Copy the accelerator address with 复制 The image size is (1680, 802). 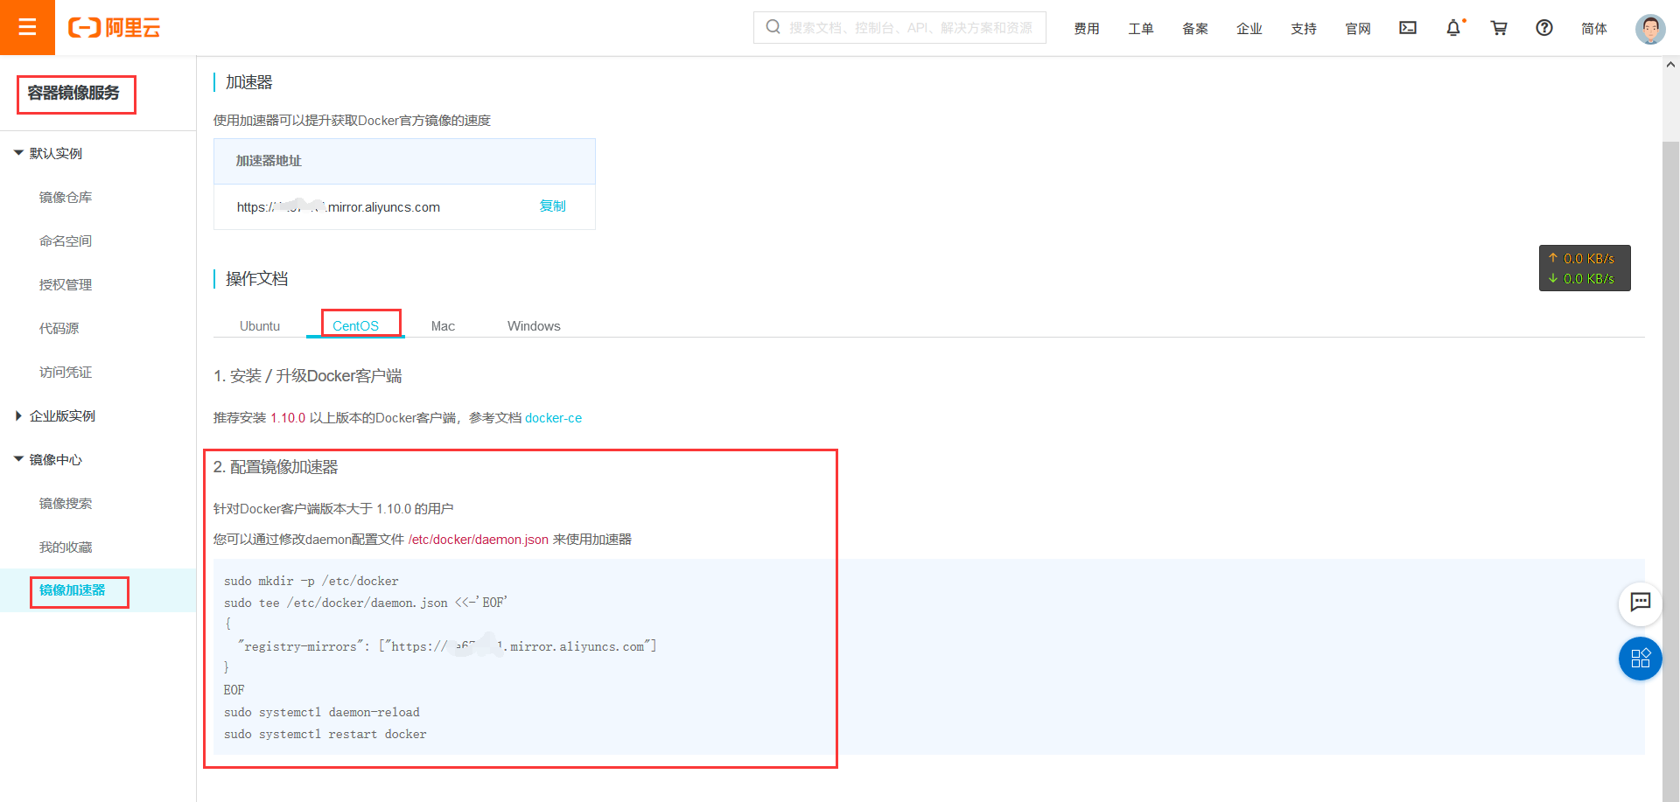(552, 206)
